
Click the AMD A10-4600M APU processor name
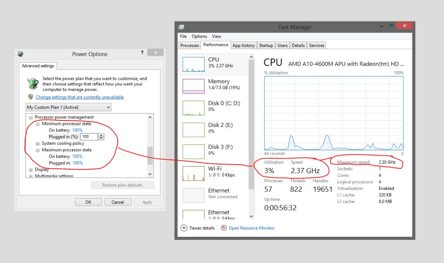346,64
